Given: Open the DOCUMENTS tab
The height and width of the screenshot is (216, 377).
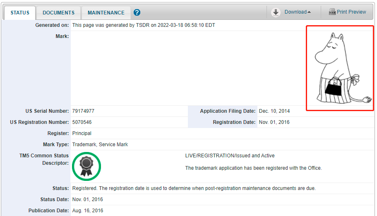Looking at the screenshot, I should click(x=58, y=13).
